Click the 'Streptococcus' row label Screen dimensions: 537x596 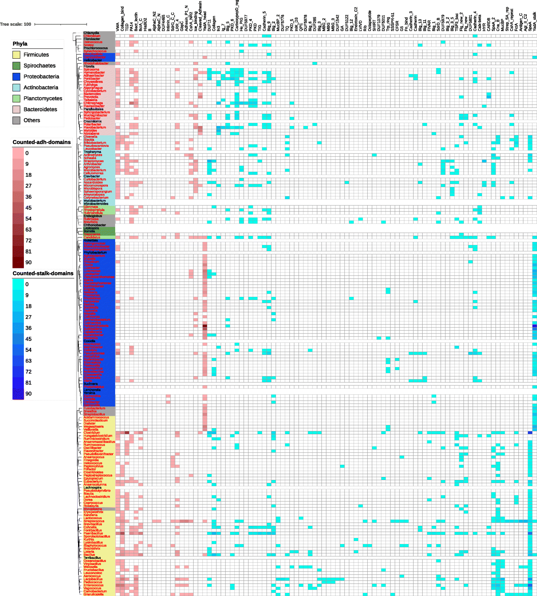[94, 521]
